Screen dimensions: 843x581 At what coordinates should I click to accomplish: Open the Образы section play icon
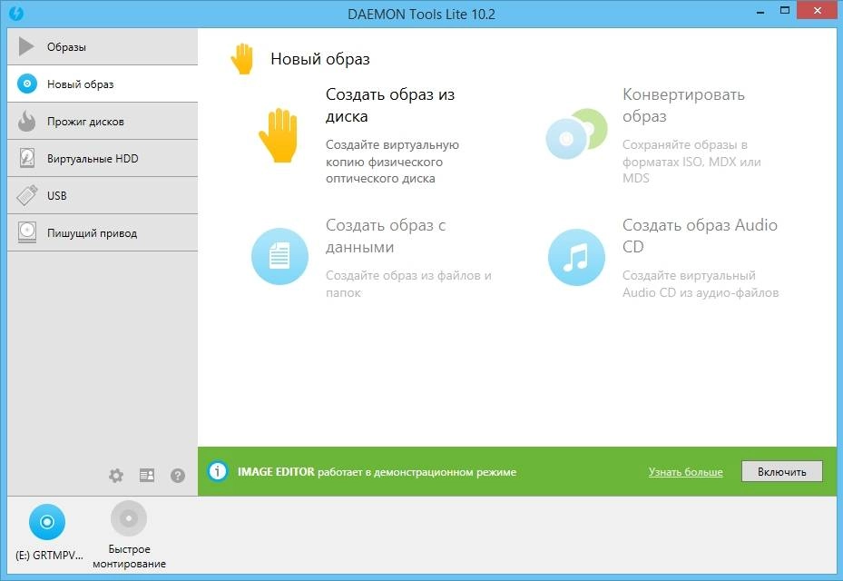tap(25, 46)
